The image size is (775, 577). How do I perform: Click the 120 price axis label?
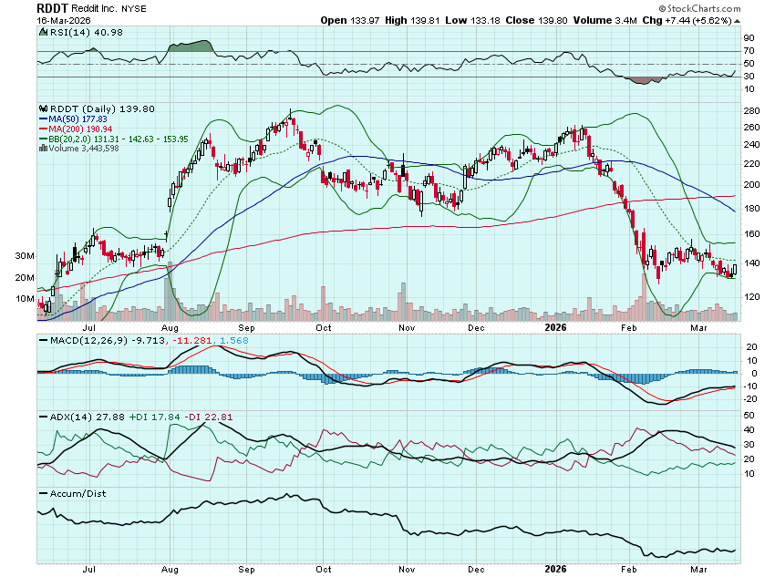tap(752, 297)
